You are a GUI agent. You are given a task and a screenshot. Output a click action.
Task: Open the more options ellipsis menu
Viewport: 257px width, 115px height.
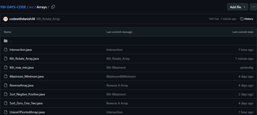[x=253, y=7]
